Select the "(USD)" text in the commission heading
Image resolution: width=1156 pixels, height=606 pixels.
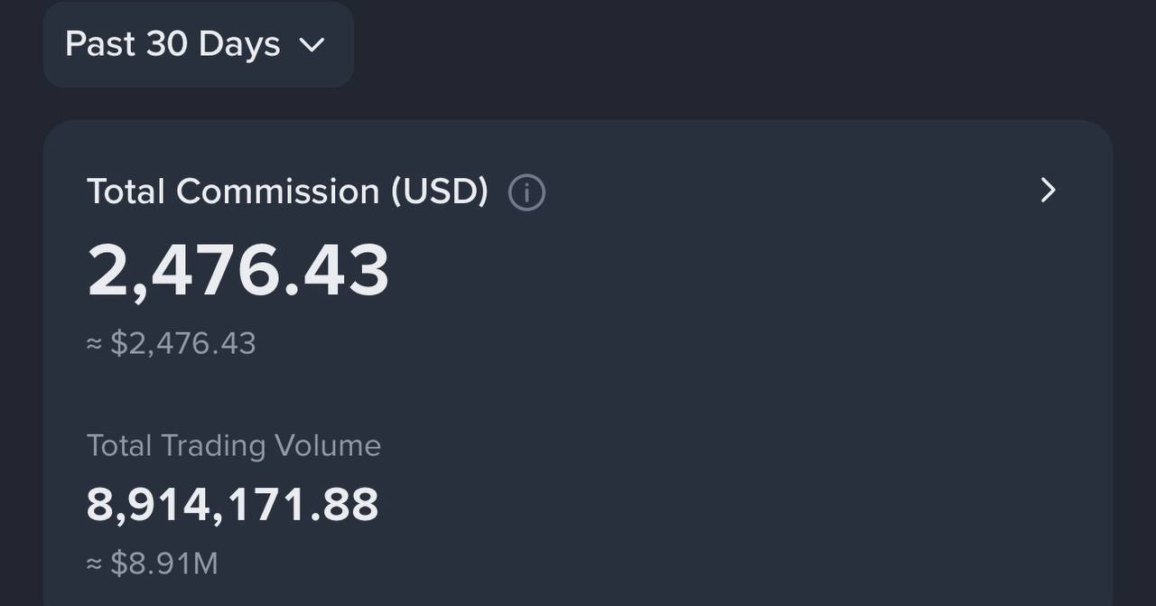click(439, 191)
